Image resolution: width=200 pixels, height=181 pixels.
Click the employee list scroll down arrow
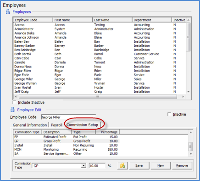(189, 92)
